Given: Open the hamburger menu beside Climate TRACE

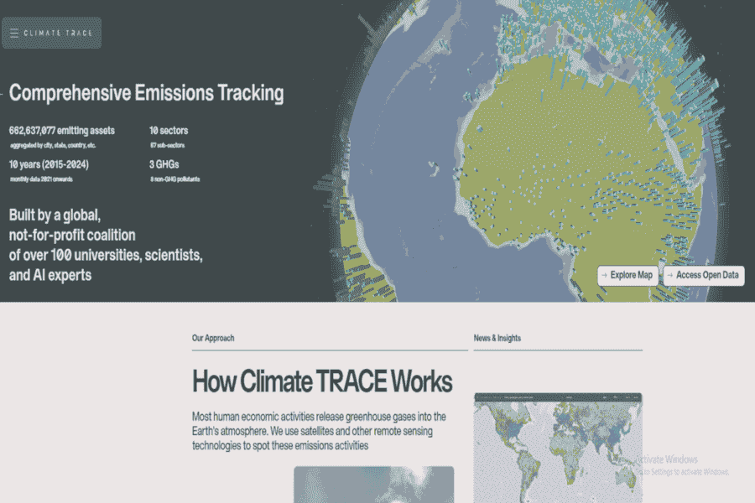Looking at the screenshot, I should (14, 34).
